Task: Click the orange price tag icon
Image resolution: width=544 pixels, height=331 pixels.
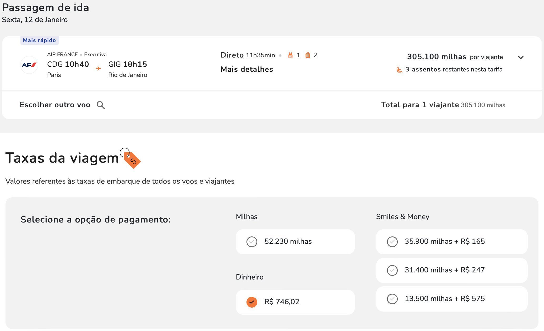Action: pos(132,160)
